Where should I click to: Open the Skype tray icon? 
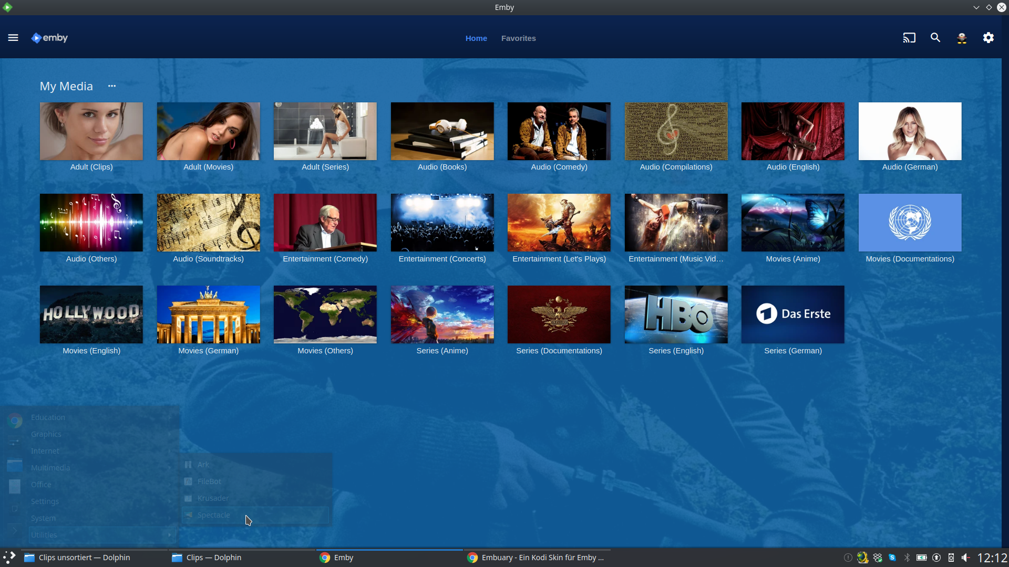tap(892, 558)
